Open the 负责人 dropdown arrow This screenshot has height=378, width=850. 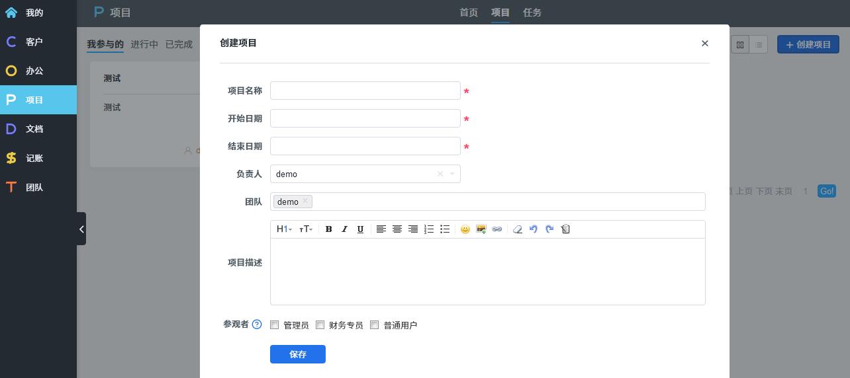click(x=452, y=174)
